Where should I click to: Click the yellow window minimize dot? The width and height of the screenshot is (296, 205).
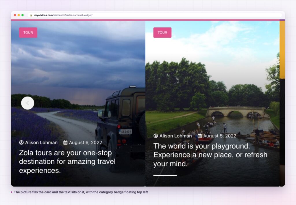tap(19, 15)
